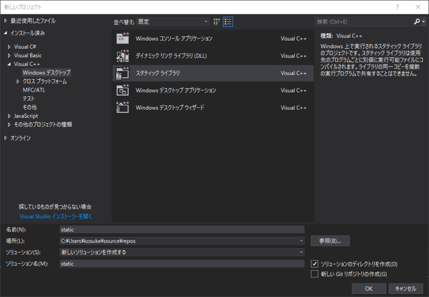Expand その他のプロジェクトの種類 node
Image resolution: width=429 pixels, height=297 pixels.
point(9,125)
